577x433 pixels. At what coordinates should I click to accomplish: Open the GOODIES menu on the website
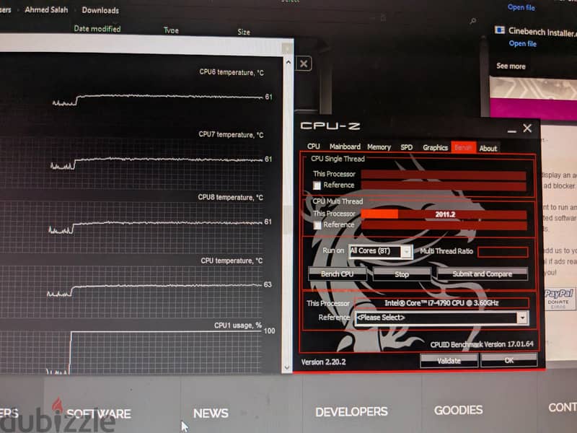click(x=458, y=410)
